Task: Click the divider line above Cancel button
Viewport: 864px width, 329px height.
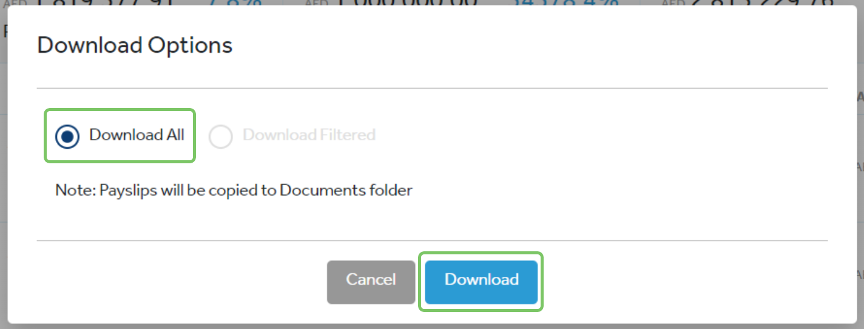Action: (x=433, y=240)
